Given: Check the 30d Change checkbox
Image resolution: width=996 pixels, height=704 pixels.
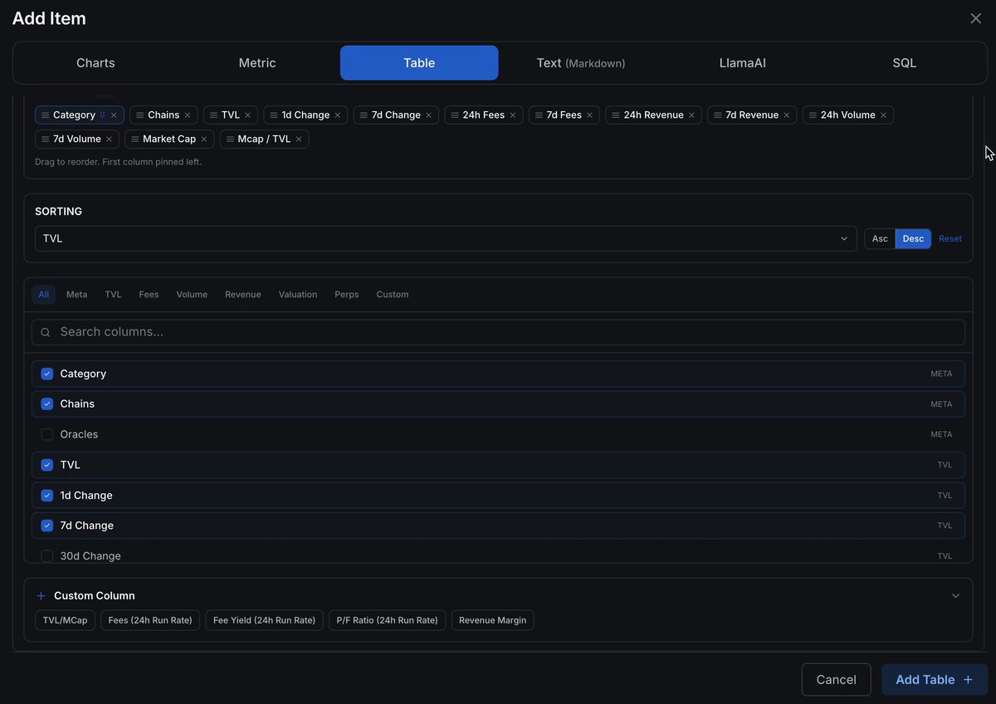Looking at the screenshot, I should (x=47, y=556).
